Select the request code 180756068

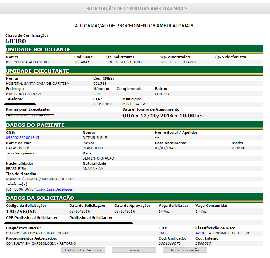(21, 212)
